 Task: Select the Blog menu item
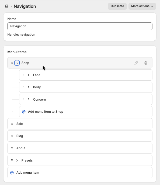[x=80, y=136]
